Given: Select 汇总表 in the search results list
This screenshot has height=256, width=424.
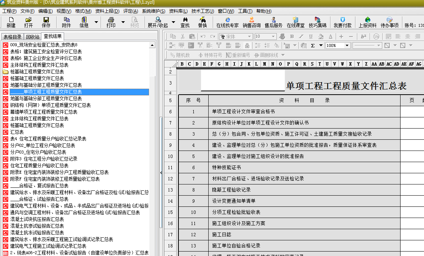Looking at the screenshot, I should coord(17,132).
